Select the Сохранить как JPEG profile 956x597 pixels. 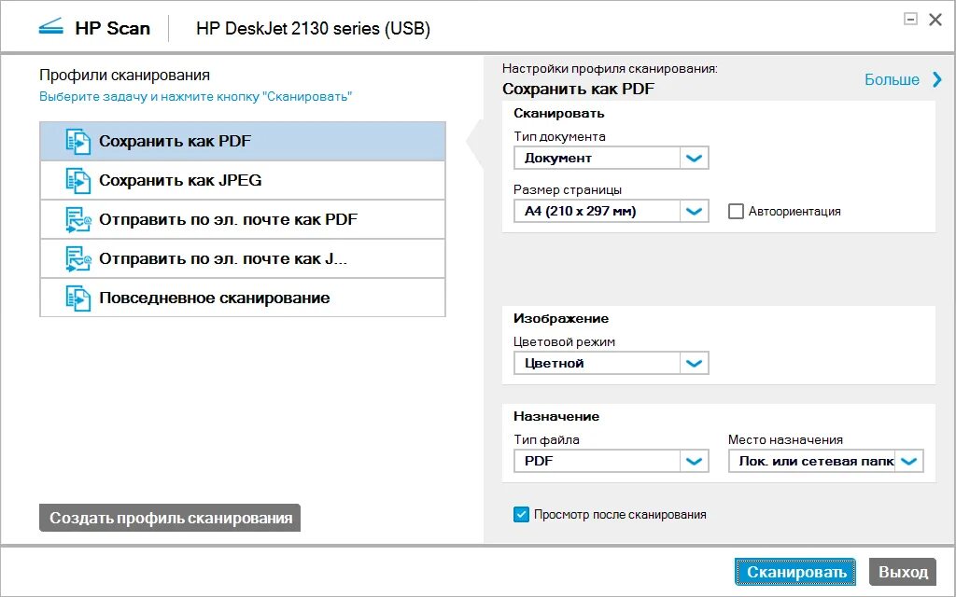coord(243,180)
